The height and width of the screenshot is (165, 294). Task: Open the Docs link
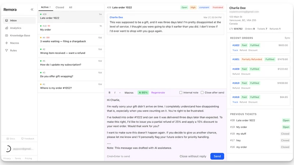(x=11, y=139)
